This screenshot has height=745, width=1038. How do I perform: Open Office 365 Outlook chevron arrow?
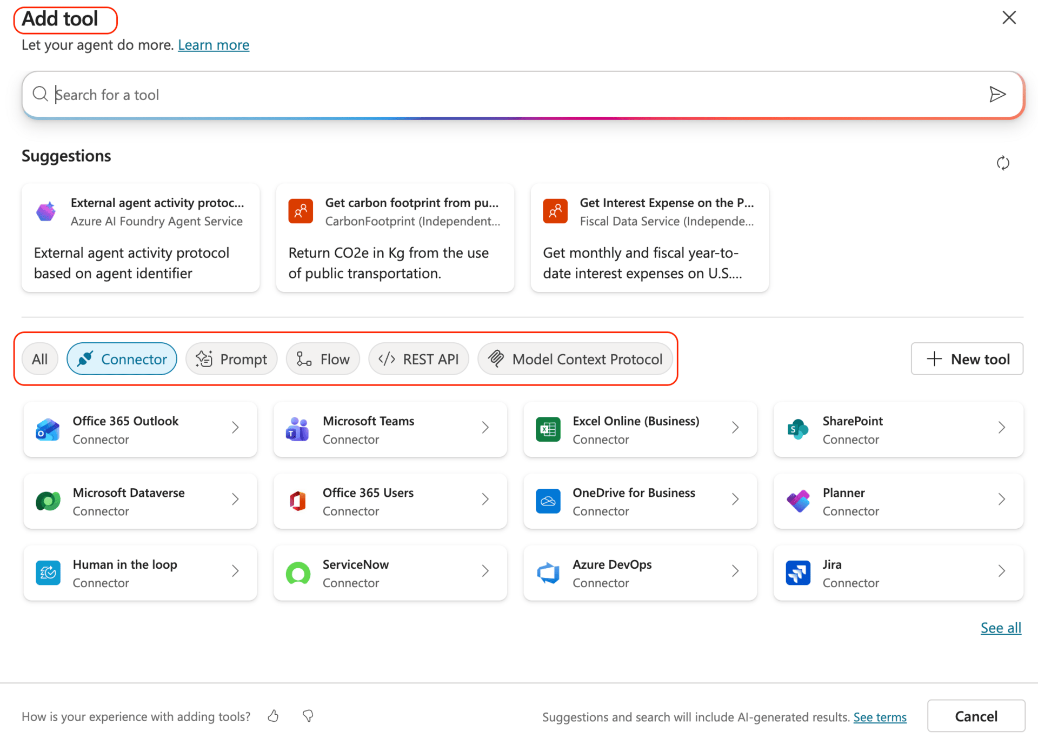click(x=235, y=428)
